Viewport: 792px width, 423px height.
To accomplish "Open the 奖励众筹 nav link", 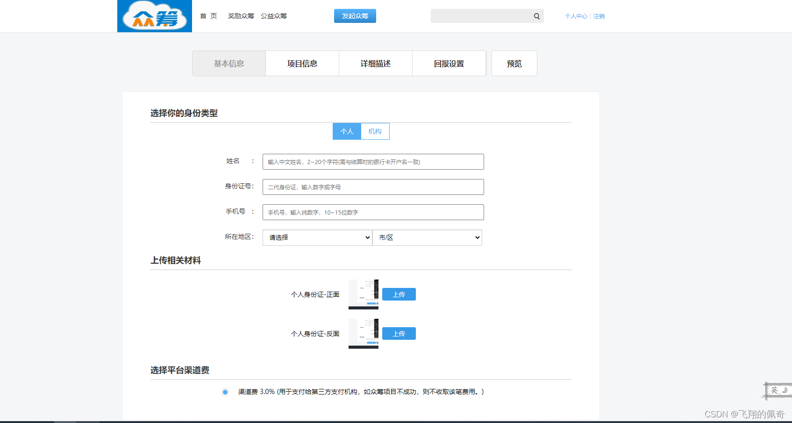I will (x=241, y=16).
